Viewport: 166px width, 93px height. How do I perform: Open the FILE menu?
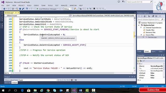coord(3,5)
